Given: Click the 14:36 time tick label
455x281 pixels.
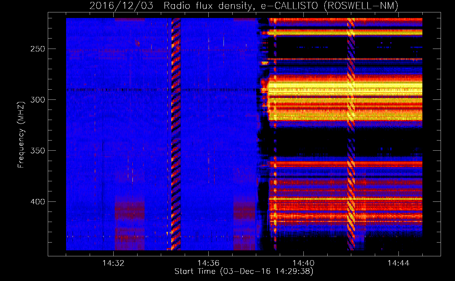Looking at the screenshot, I should pyautogui.click(x=208, y=263).
